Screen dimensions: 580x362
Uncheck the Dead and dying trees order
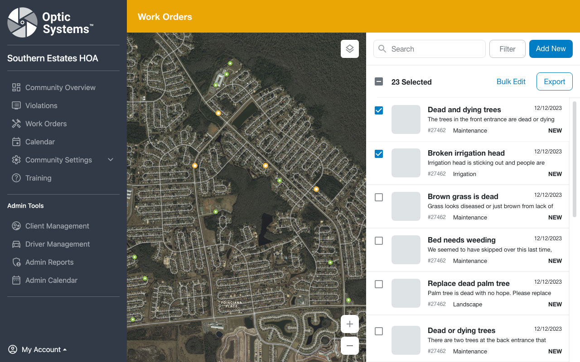(379, 110)
